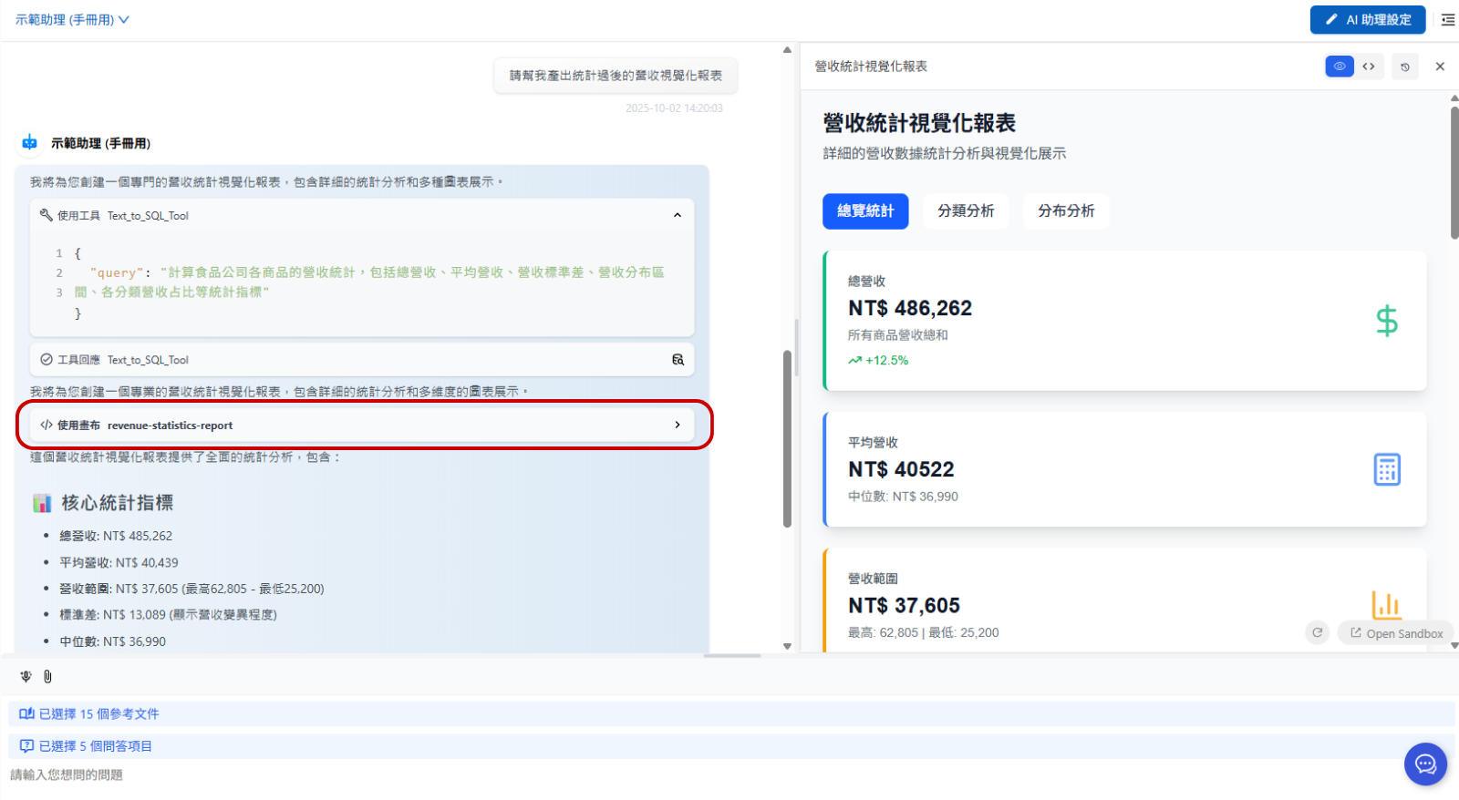Click the history icon in report panel header

pos(1404,67)
